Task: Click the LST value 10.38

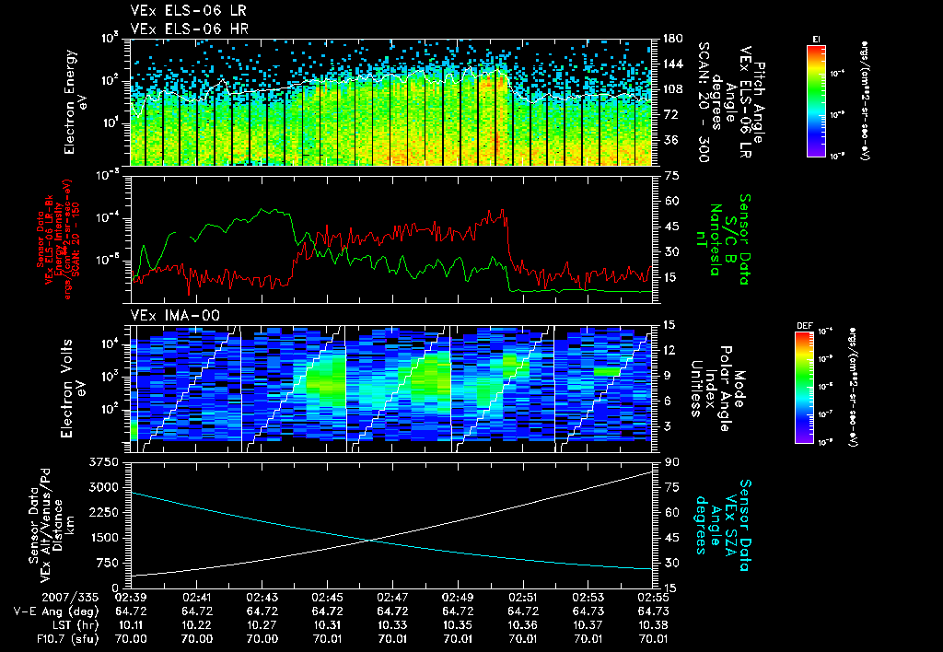Action: [x=653, y=625]
